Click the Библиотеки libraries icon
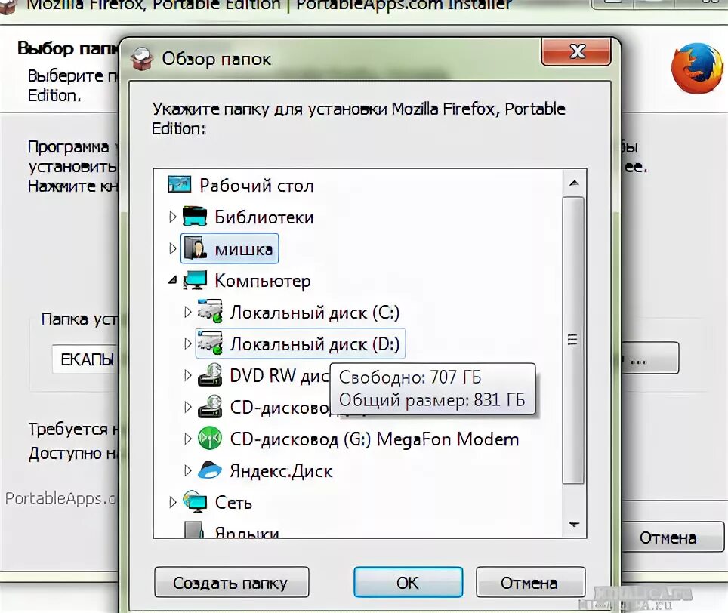728x613 pixels. pyautogui.click(x=195, y=216)
